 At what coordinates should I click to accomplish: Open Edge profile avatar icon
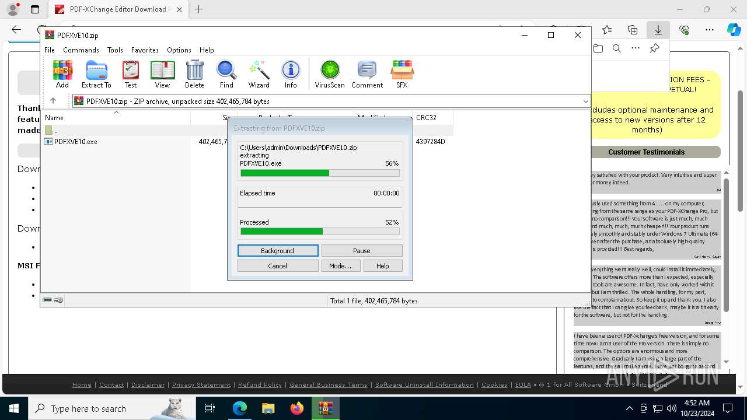(12, 9)
